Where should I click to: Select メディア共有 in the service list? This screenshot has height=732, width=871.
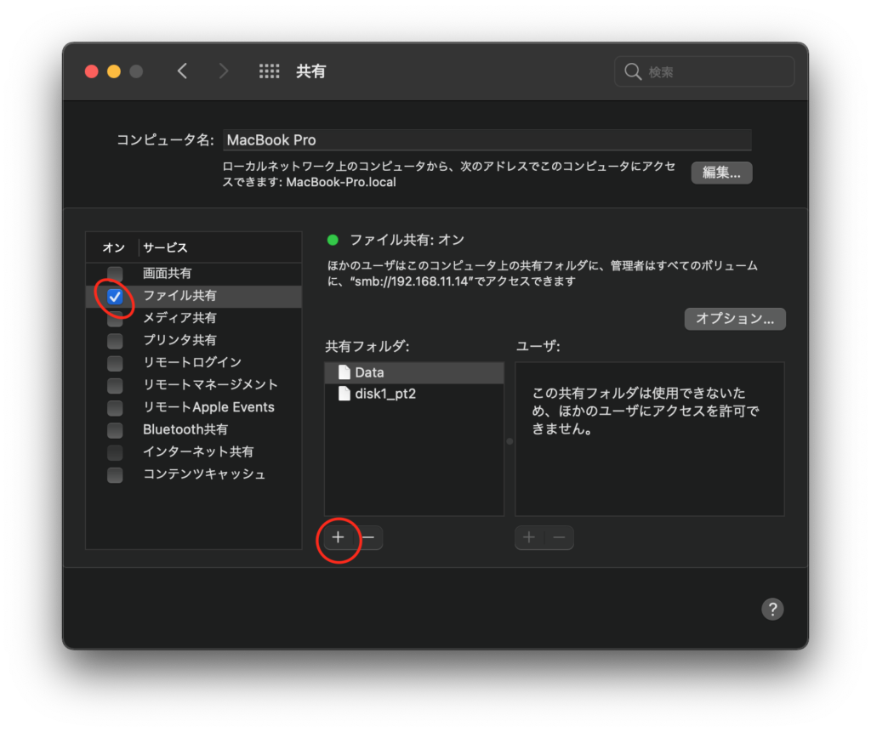click(x=179, y=318)
